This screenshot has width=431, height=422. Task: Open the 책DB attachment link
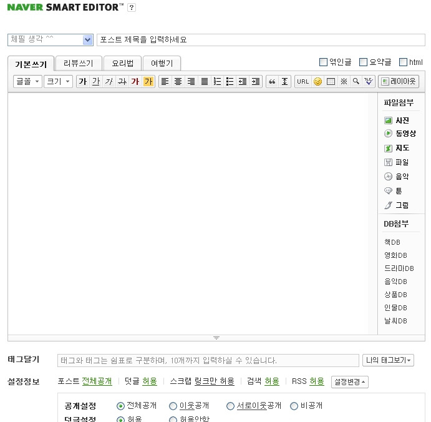click(x=392, y=242)
